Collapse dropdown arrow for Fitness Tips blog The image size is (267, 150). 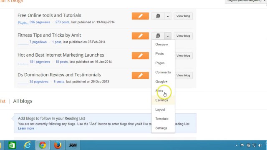pos(168,36)
